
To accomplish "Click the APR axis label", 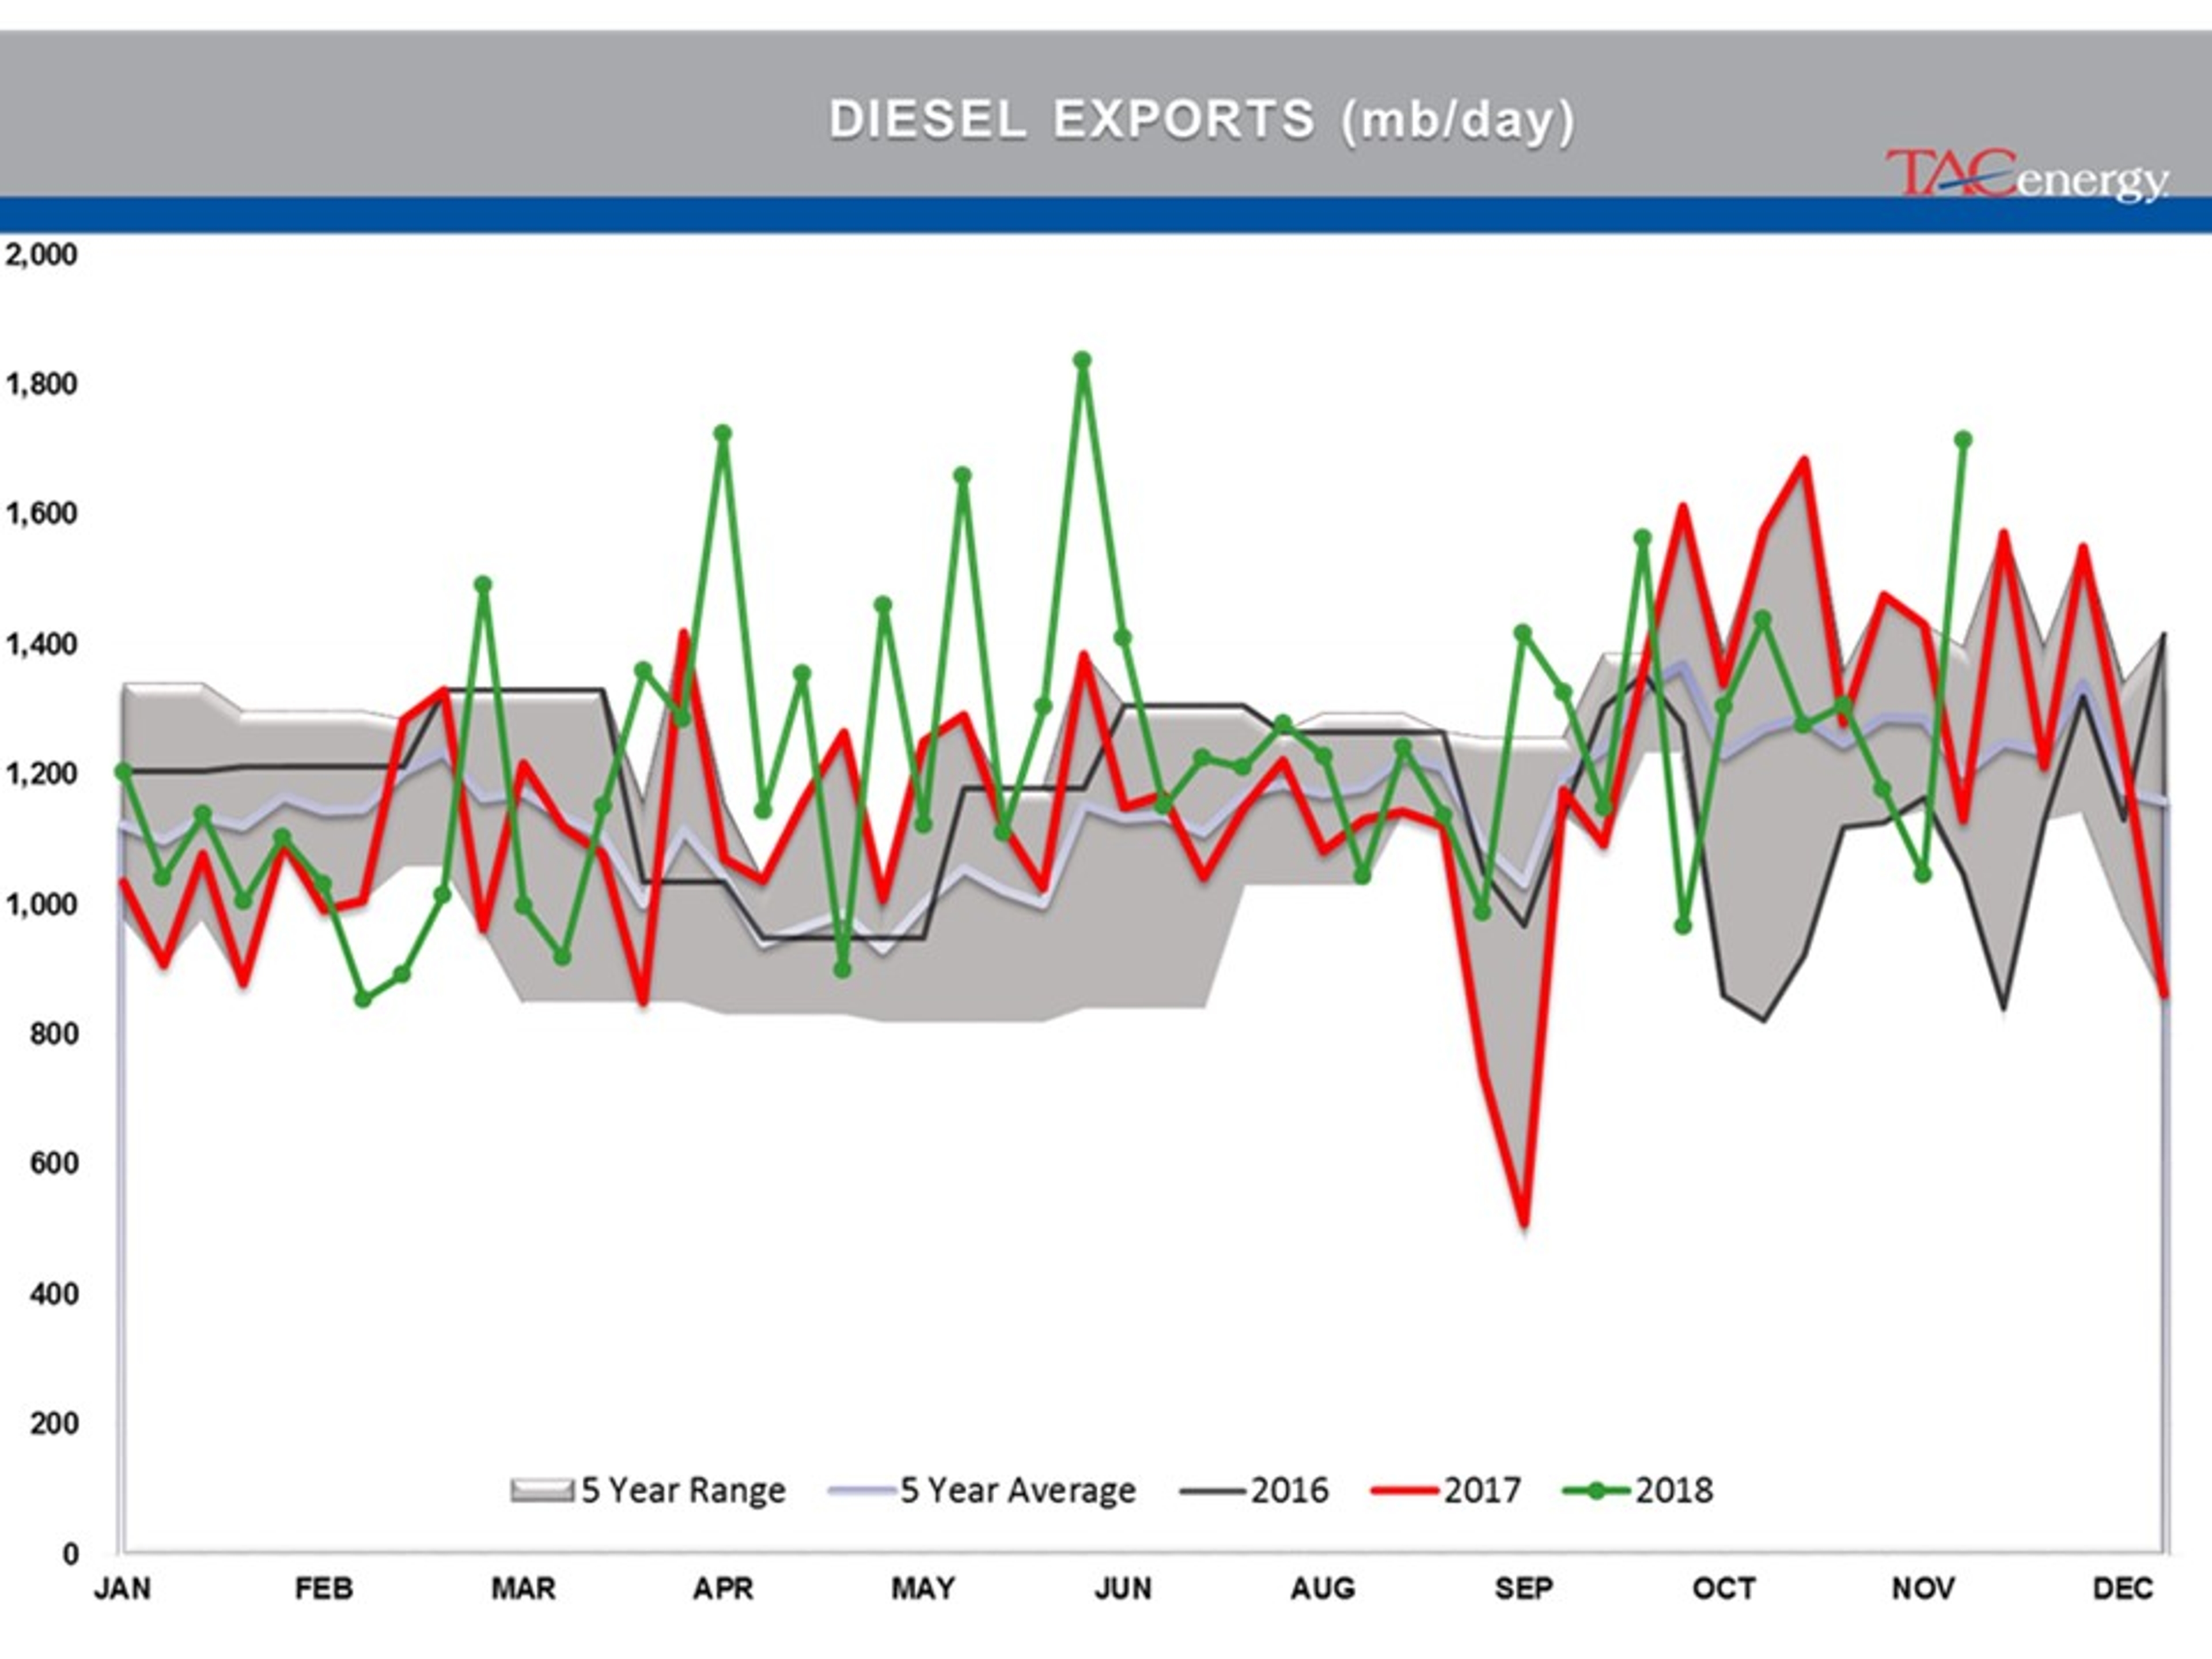I will pyautogui.click(x=723, y=1588).
